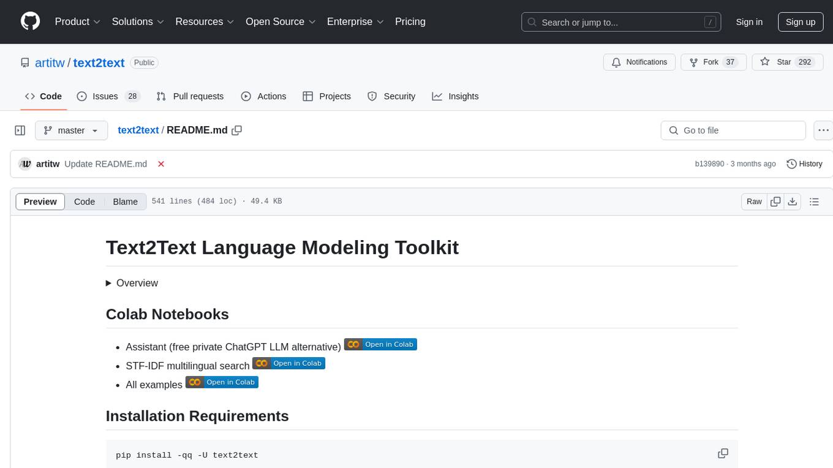833x468 pixels.
Task: View the failed checks red X status
Action: point(161,164)
